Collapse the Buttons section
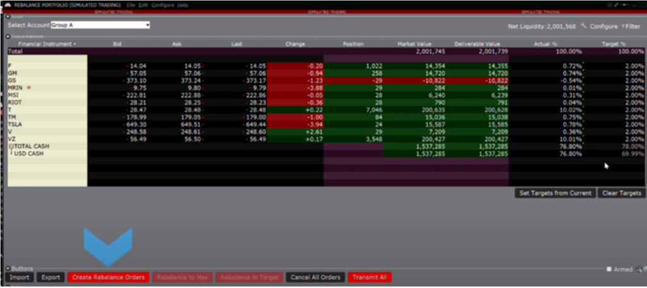647x288 pixels. [8, 268]
